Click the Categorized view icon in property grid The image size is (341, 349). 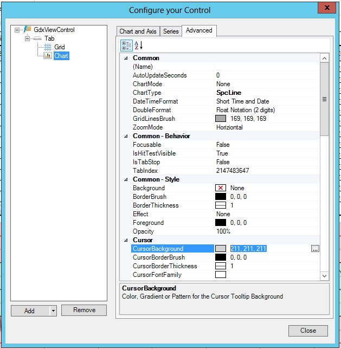[x=126, y=46]
